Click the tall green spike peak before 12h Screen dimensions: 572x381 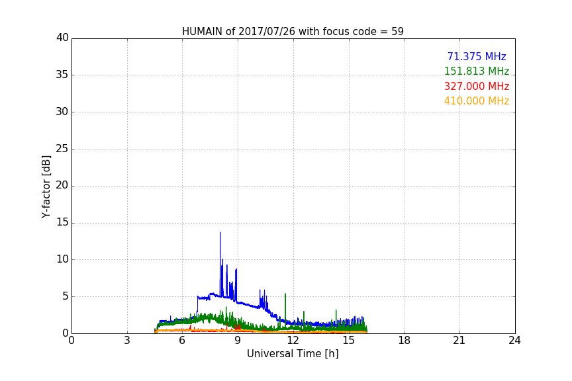[285, 294]
